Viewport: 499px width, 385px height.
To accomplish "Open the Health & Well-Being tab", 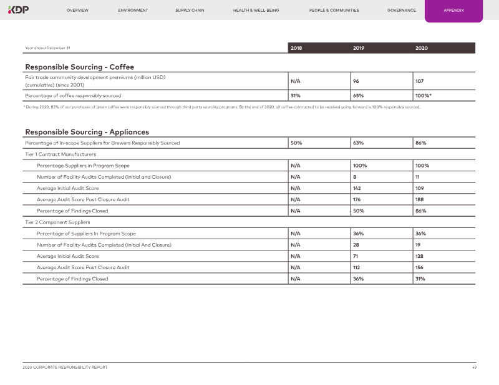I will click(256, 11).
